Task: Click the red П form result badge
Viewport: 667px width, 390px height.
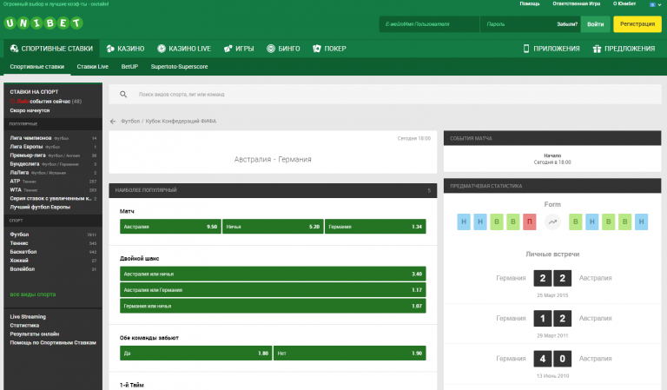Action: point(529,221)
